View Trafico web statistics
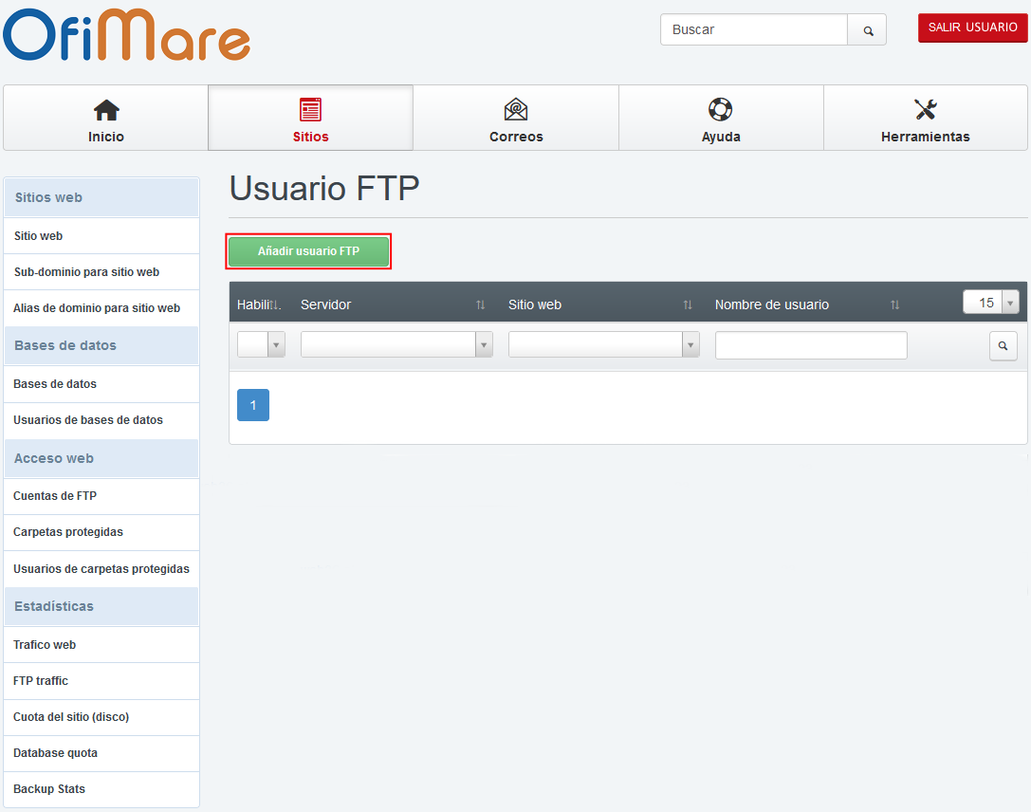Screen dimensions: 1031x812 (101, 645)
